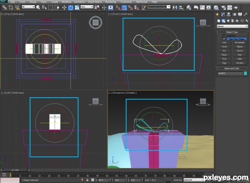This screenshot has width=250, height=183.
Task: Activate the Select Object tool
Action: pyautogui.click(x=38, y=7)
